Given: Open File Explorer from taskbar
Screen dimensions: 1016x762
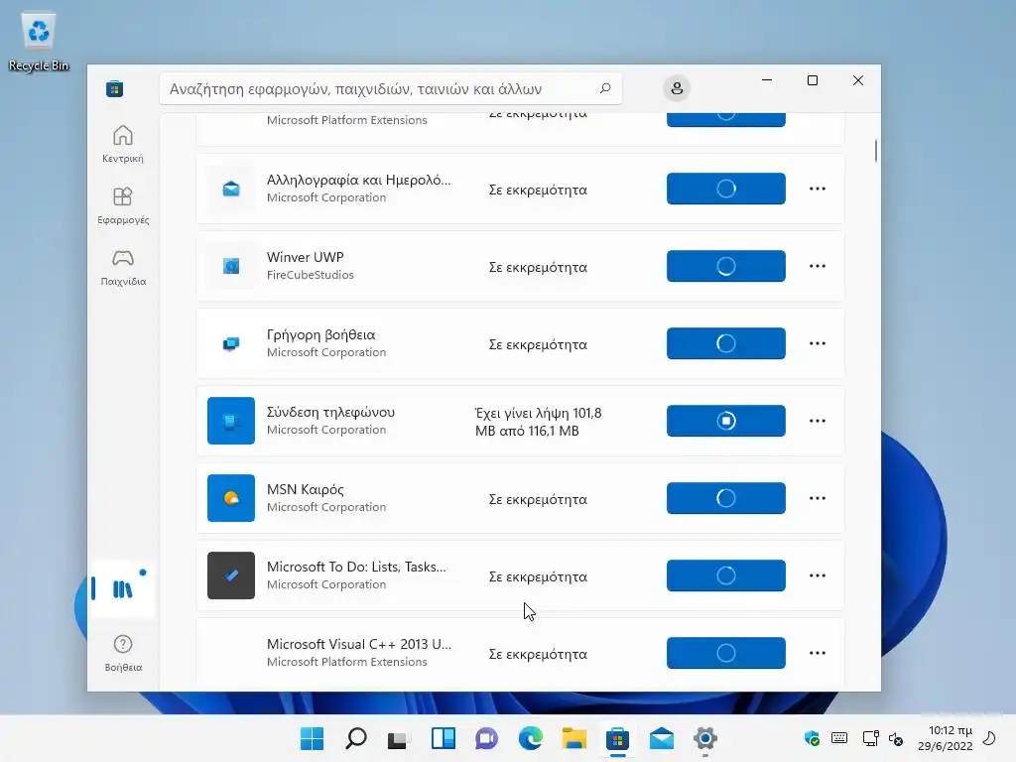Looking at the screenshot, I should click(x=574, y=738).
